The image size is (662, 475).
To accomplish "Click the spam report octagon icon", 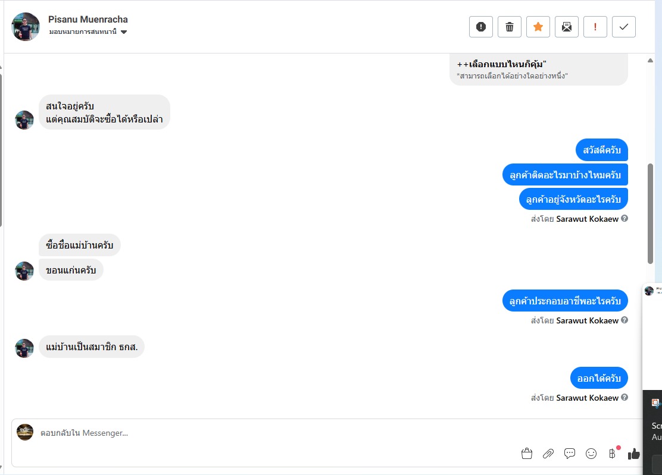I will [481, 27].
